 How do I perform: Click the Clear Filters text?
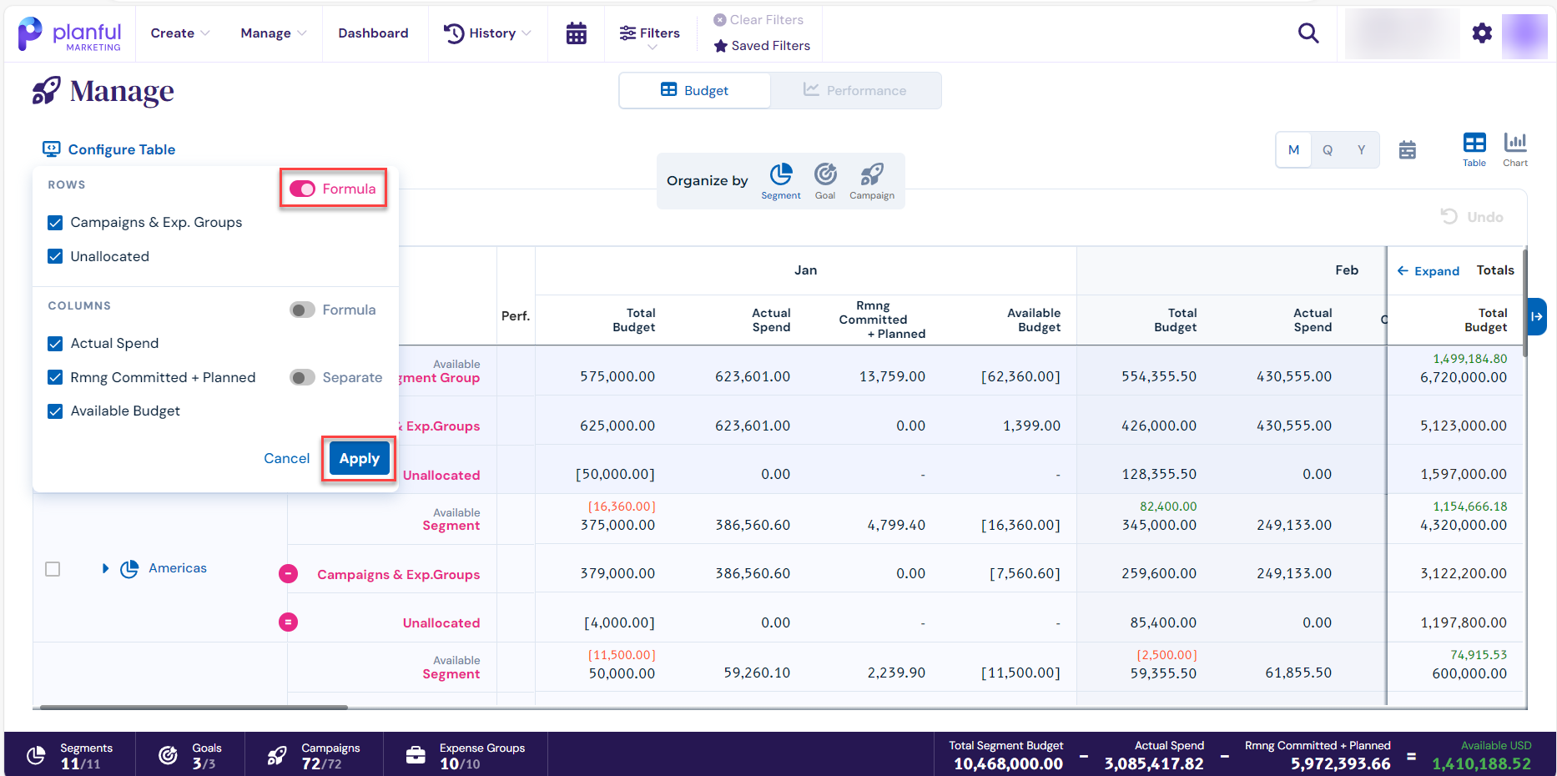(767, 20)
